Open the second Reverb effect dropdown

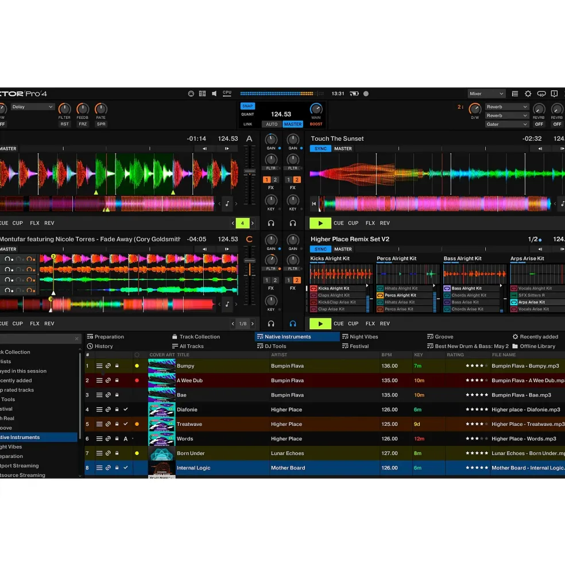click(506, 115)
